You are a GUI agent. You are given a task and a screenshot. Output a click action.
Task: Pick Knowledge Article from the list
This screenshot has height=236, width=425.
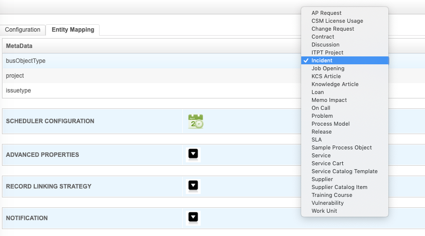coord(345,84)
